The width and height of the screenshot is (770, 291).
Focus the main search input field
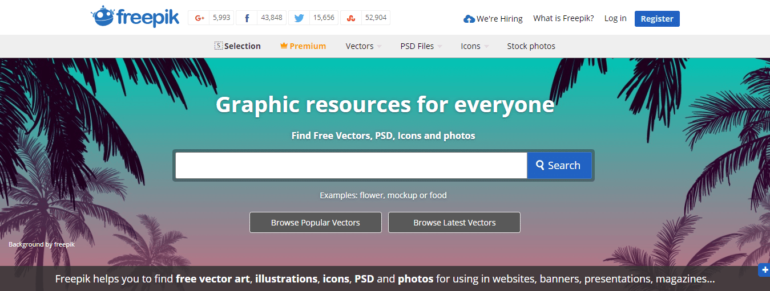[x=351, y=165]
